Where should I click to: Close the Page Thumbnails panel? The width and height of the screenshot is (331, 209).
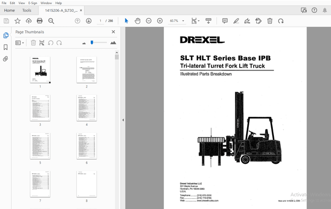(113, 32)
